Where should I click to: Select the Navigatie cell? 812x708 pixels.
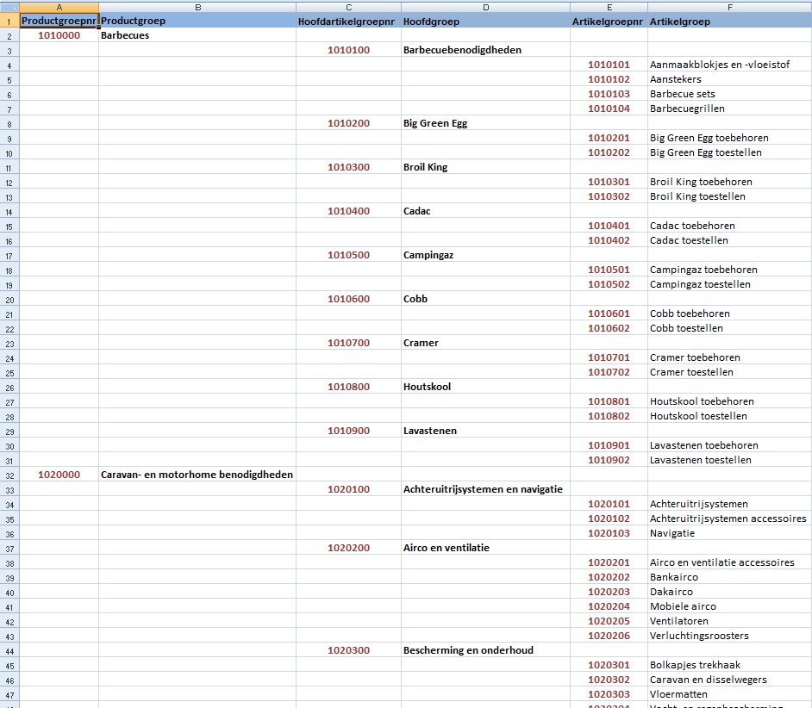(x=729, y=533)
